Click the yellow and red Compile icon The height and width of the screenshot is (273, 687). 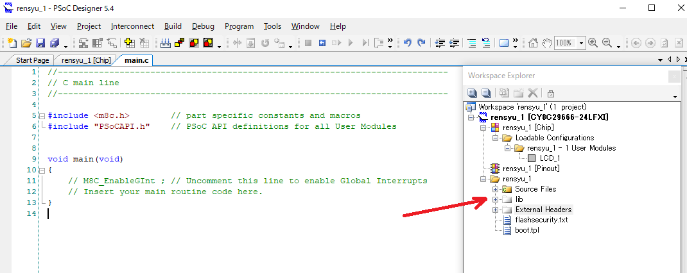(x=180, y=43)
